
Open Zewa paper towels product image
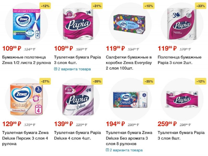(x=27, y=24)
